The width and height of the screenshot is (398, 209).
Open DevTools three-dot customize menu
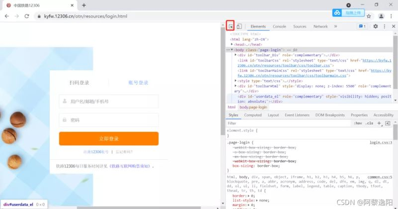385,26
